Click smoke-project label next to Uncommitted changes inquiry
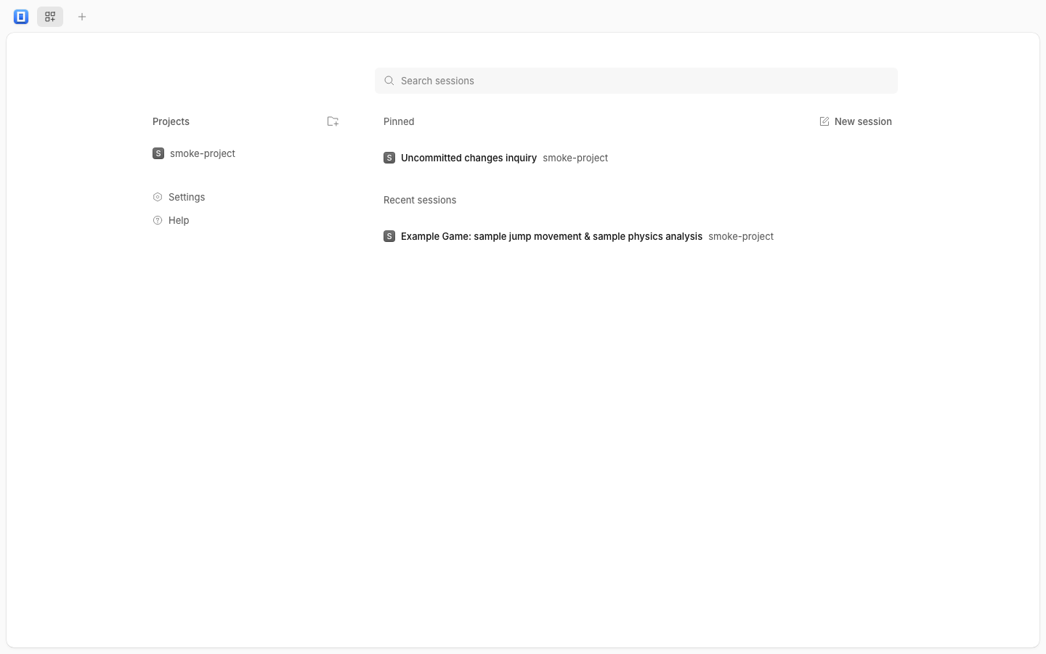 [575, 158]
